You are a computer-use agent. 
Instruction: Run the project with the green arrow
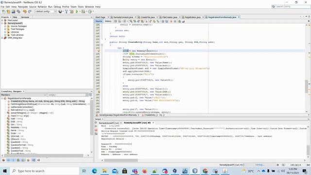(77, 12)
